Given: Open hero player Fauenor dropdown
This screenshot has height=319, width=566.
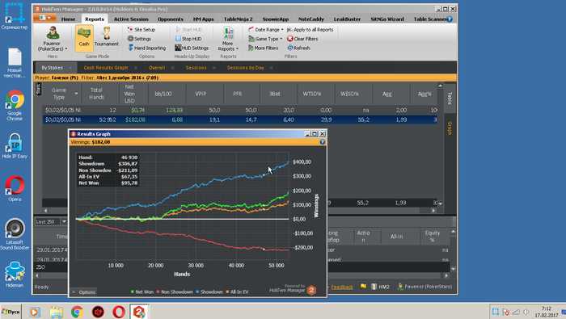Looking at the screenshot, I should [x=53, y=39].
